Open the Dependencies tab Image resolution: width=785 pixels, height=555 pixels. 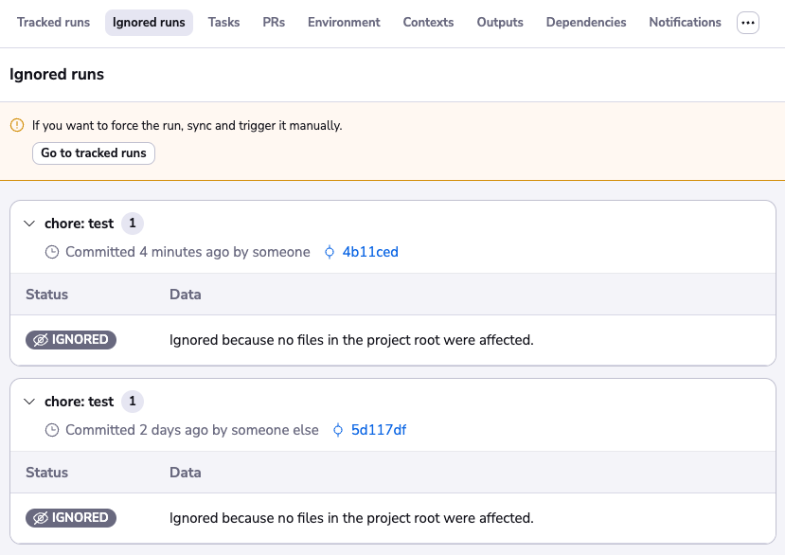[586, 23]
